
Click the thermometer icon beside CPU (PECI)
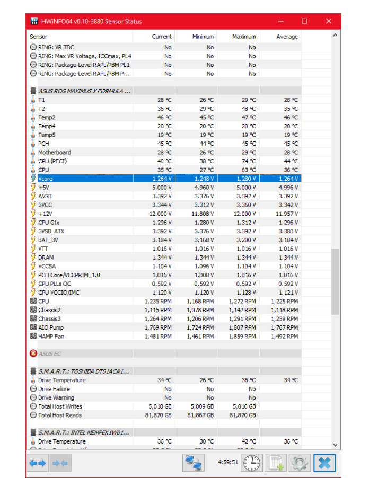tap(33, 161)
